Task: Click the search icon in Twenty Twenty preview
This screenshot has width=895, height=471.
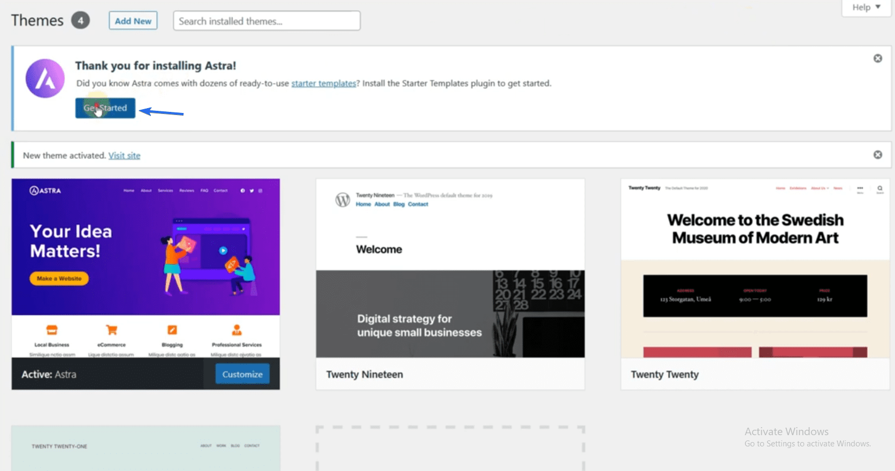Action: pos(879,189)
